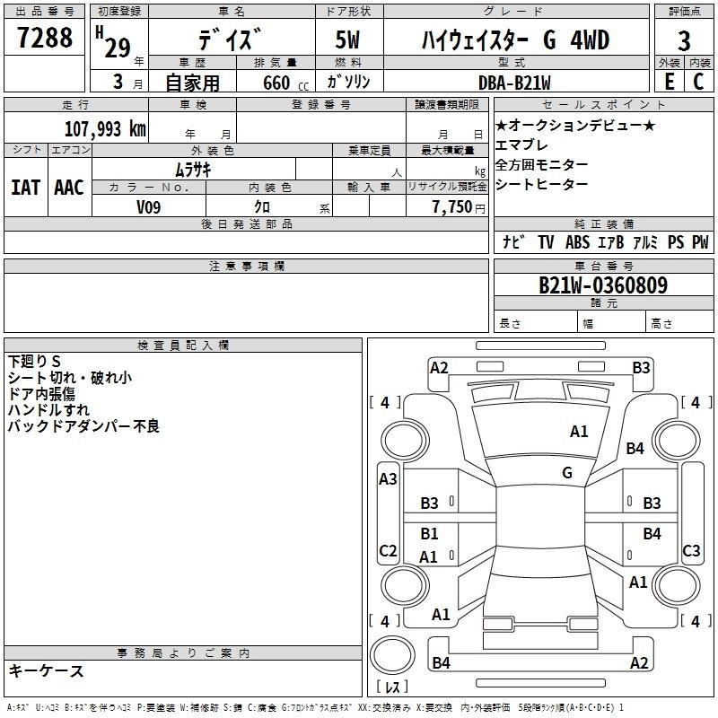Click the mileage value 107,993 km

(x=105, y=128)
